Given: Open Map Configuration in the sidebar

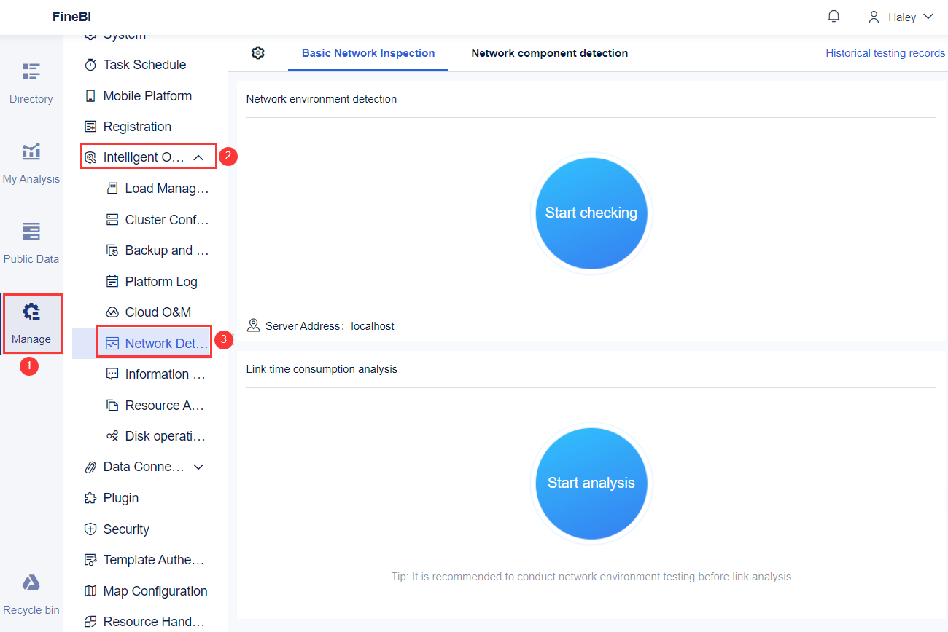Looking at the screenshot, I should point(155,590).
